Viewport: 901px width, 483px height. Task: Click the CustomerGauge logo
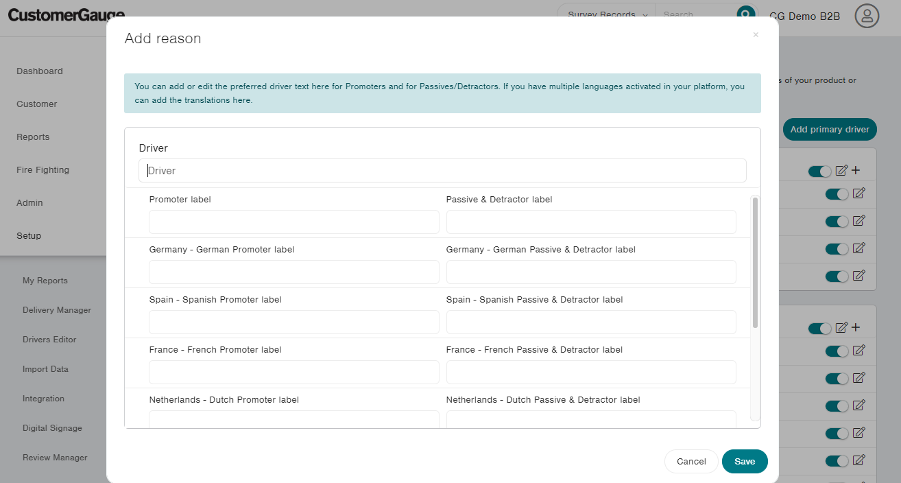click(67, 15)
